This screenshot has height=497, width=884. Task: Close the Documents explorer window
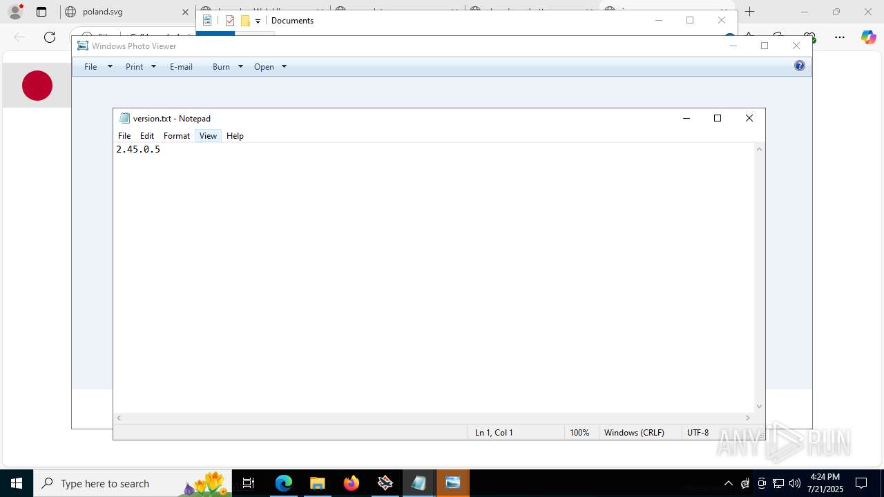[722, 20]
